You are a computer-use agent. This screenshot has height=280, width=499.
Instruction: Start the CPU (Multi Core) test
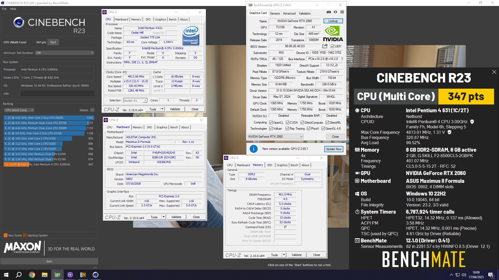(x=53, y=42)
